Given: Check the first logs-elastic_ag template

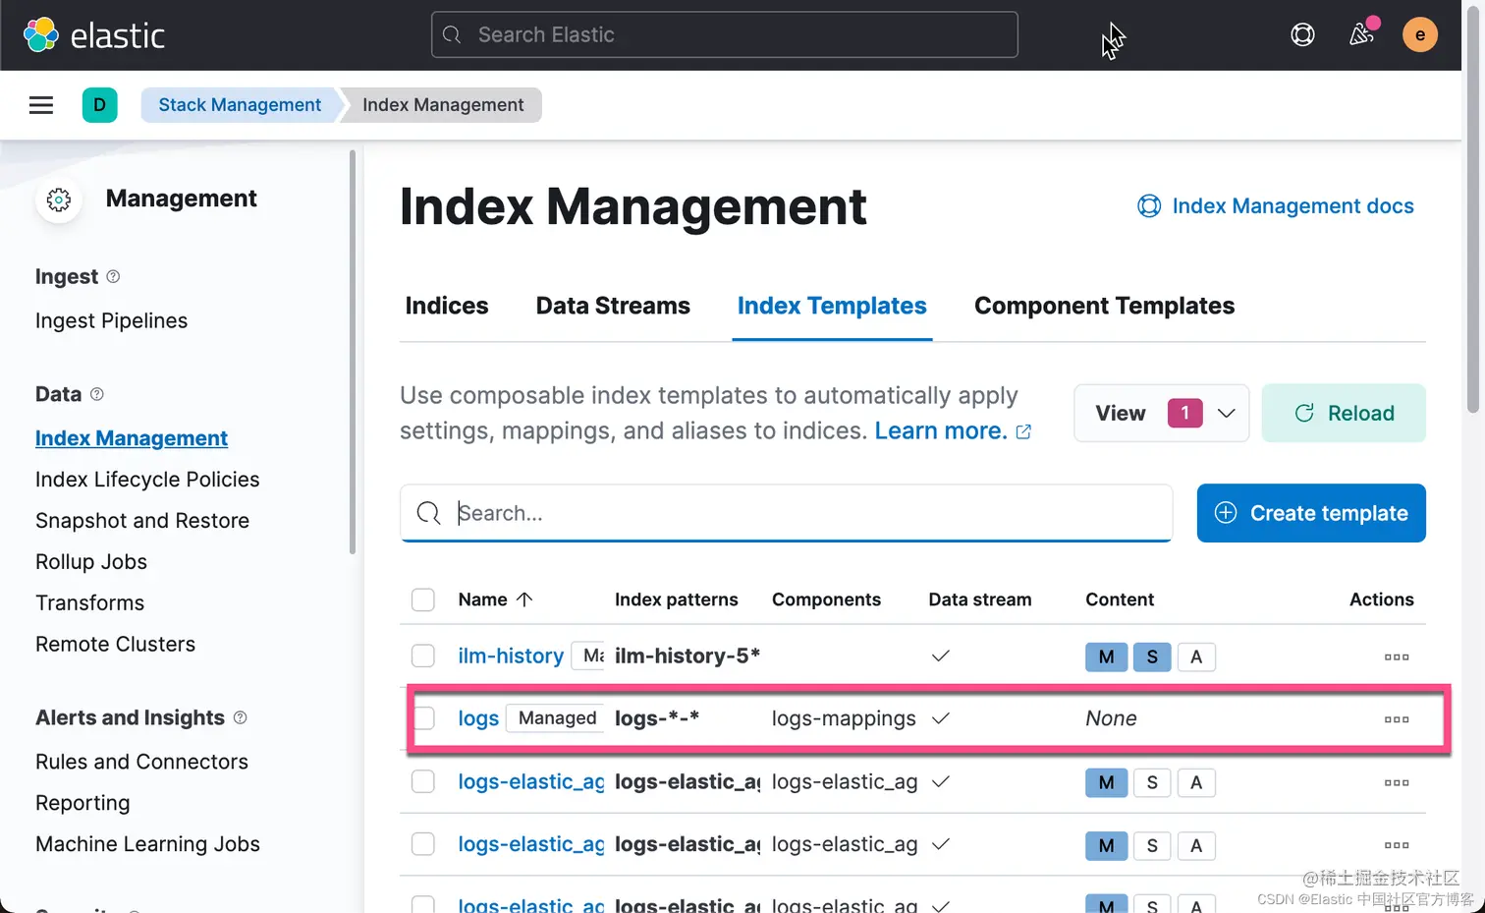Looking at the screenshot, I should click(x=423, y=782).
